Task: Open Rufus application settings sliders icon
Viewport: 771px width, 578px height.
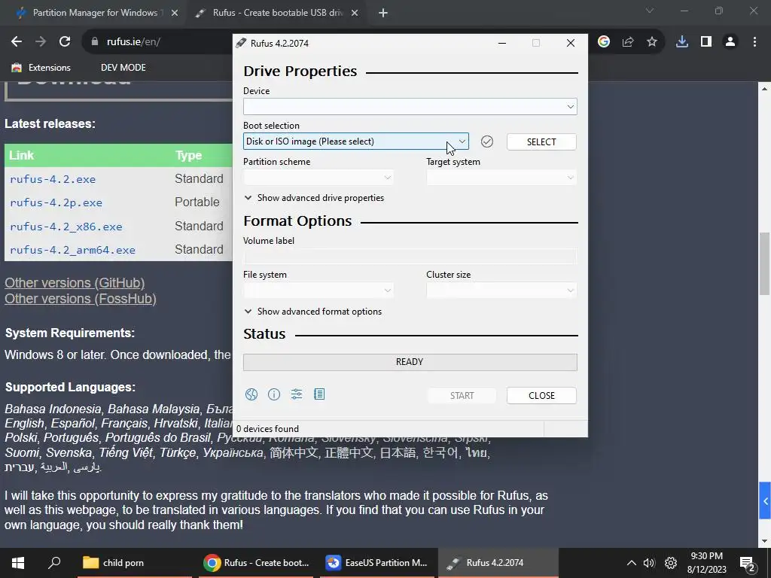Action: coord(297,394)
